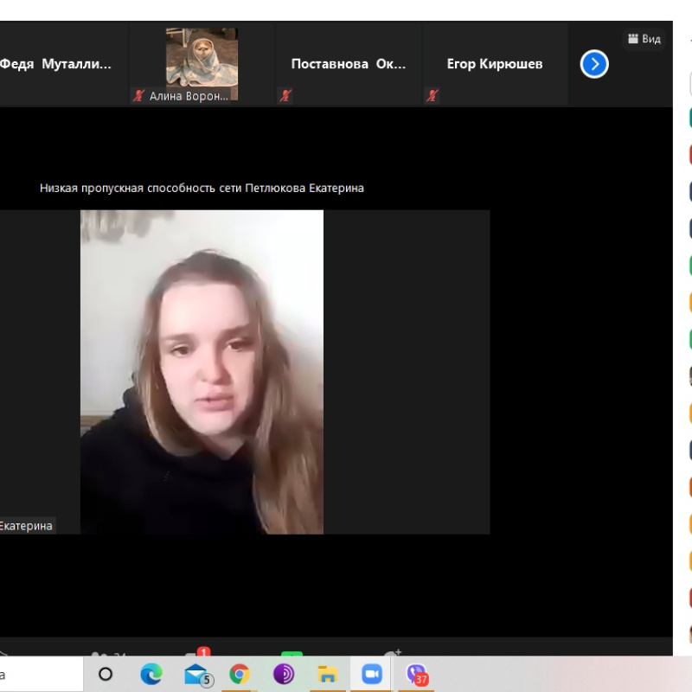
Task: Open the Вид view options menu
Action: coord(644,39)
